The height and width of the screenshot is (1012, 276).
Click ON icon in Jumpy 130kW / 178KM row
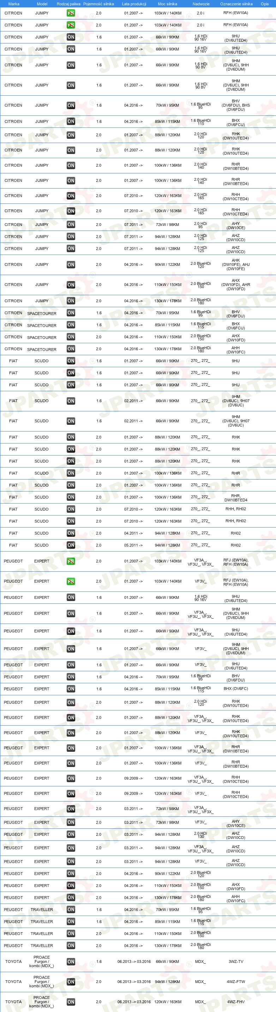pos(71,301)
